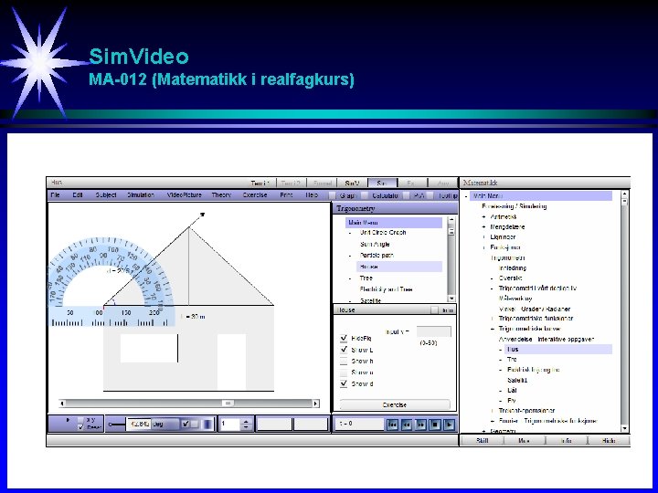Click the fast rewind playback button
The image size is (658, 493).
406,425
